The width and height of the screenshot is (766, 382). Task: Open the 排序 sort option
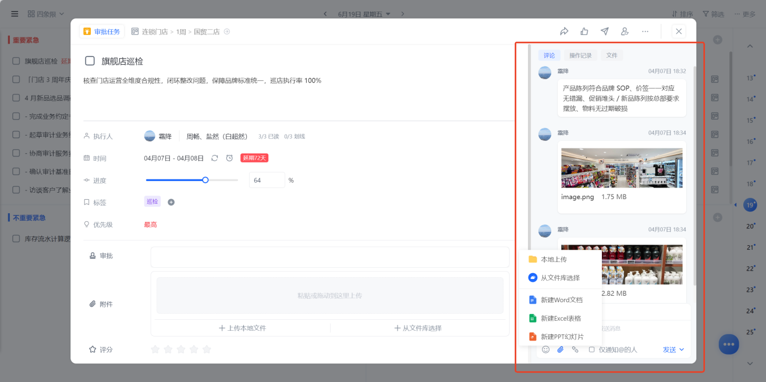pyautogui.click(x=682, y=13)
